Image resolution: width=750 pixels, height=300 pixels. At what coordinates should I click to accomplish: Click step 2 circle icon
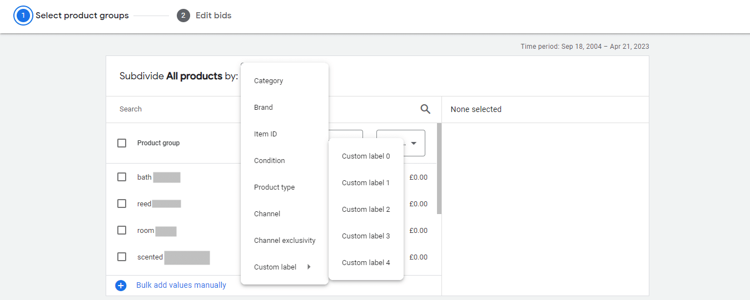click(183, 16)
